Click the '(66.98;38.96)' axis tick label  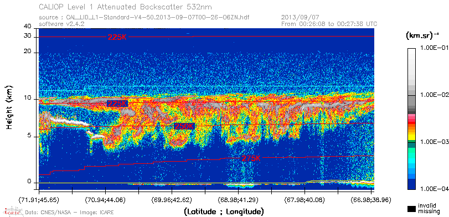[371, 199]
